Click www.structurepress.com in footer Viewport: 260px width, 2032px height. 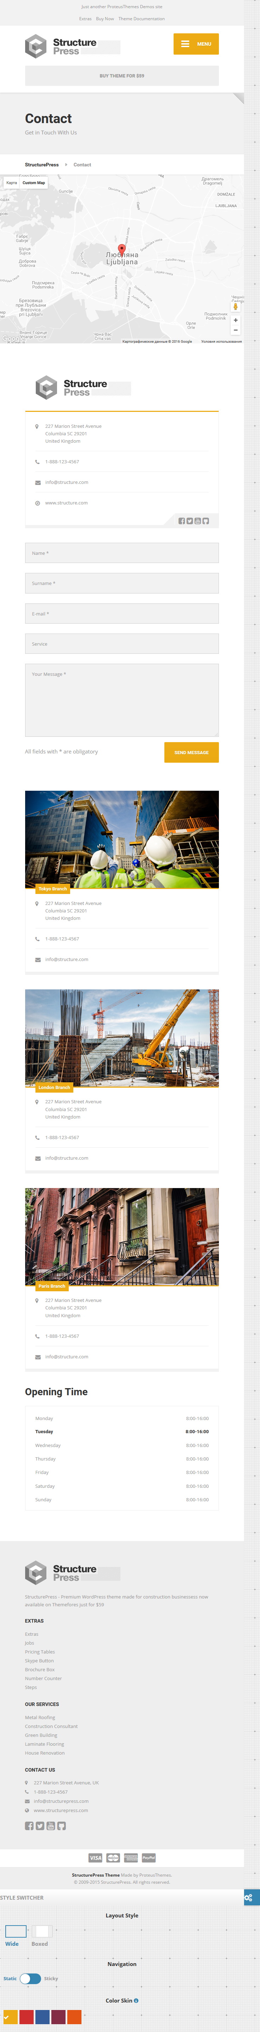(61, 1810)
